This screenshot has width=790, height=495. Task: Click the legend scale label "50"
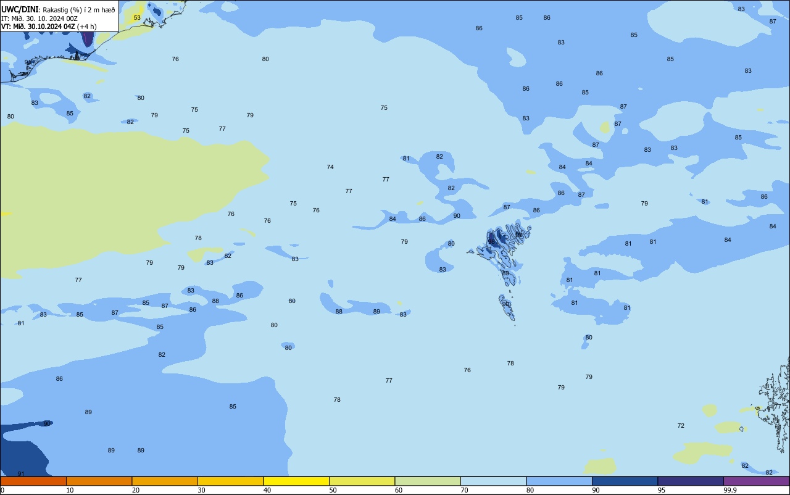coord(333,490)
